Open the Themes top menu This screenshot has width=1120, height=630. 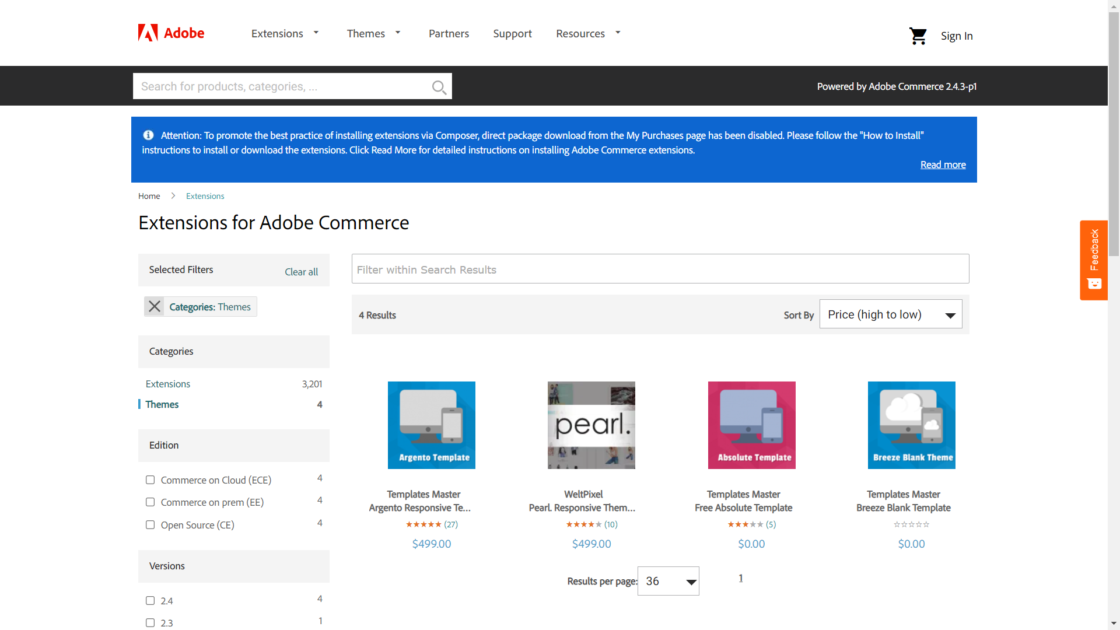366,34
